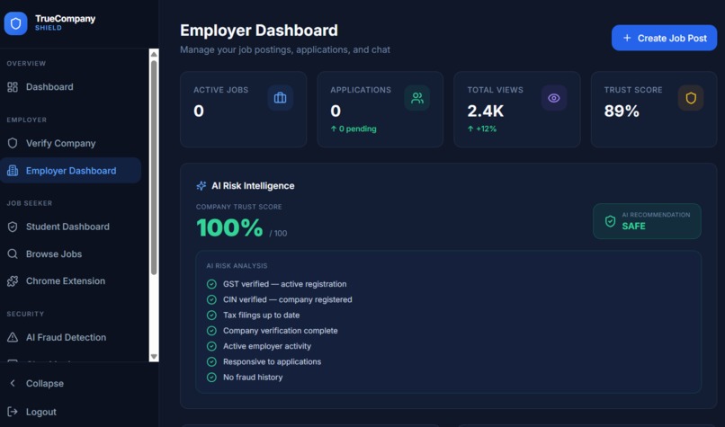Click the sidebar scrollbar up arrow

coord(154,54)
